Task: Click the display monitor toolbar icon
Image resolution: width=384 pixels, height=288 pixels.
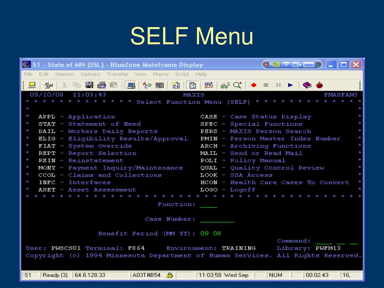Action: pyautogui.click(x=131, y=85)
